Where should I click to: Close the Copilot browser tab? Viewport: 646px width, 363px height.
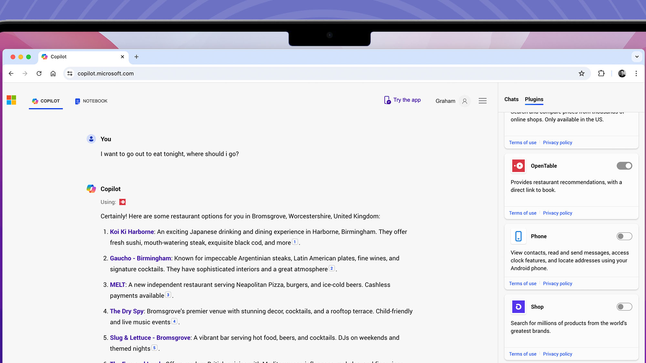click(x=122, y=57)
